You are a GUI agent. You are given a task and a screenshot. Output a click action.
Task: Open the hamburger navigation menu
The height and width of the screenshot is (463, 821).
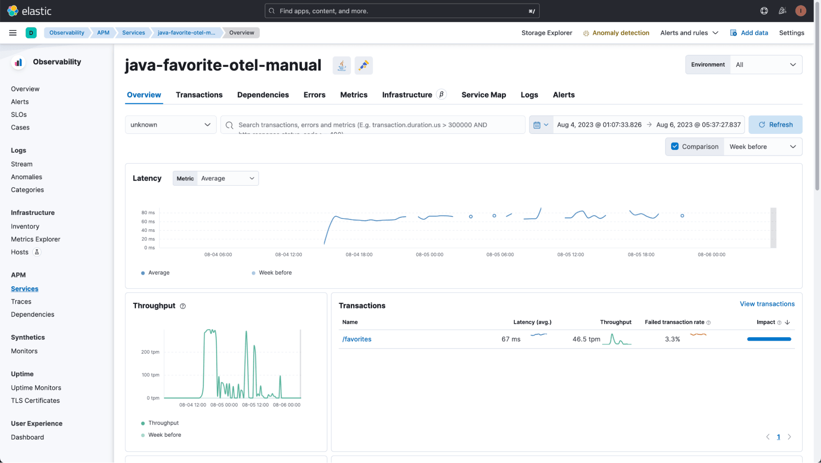coord(13,32)
